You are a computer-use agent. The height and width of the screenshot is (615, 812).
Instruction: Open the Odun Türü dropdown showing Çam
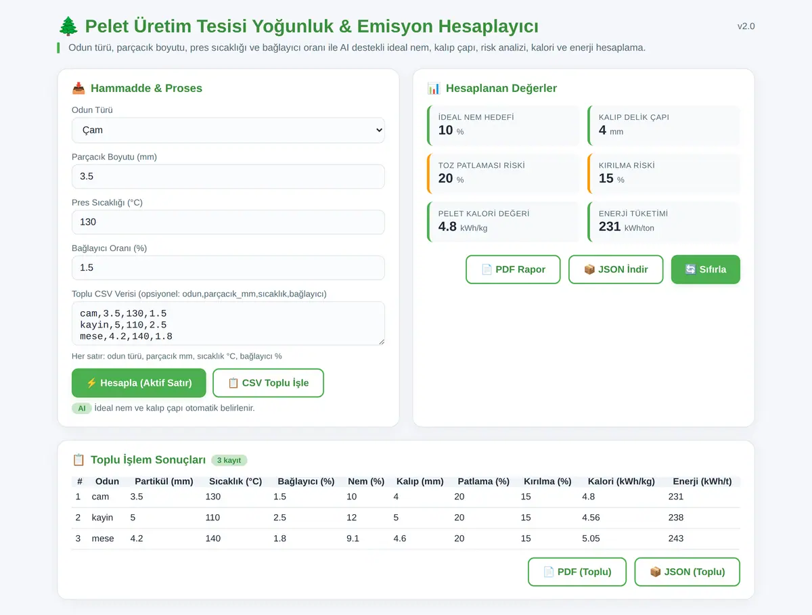coord(228,130)
